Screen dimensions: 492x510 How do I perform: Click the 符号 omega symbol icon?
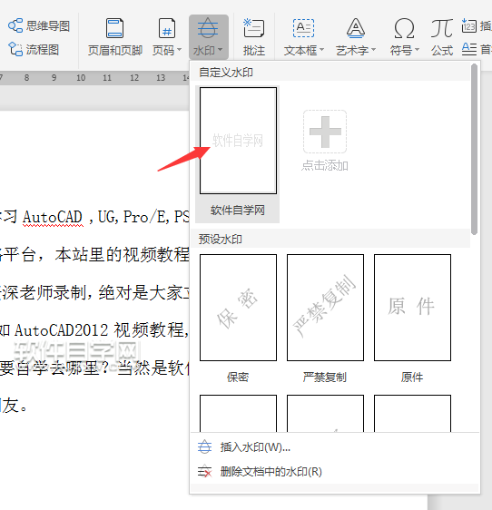coord(404,28)
